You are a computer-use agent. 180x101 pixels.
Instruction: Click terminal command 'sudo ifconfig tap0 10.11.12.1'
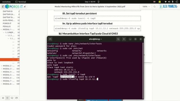pyautogui.click(x=80, y=79)
